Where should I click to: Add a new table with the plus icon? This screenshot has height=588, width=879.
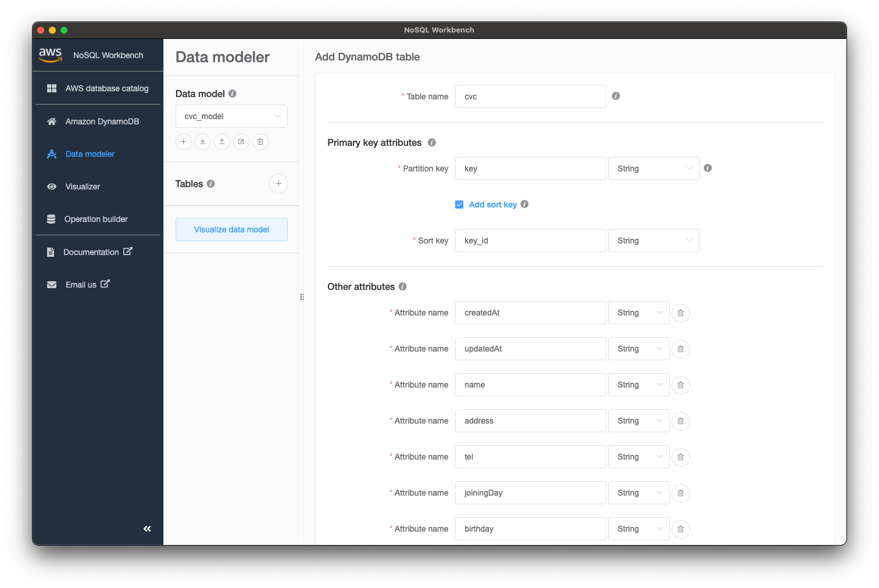(x=278, y=184)
